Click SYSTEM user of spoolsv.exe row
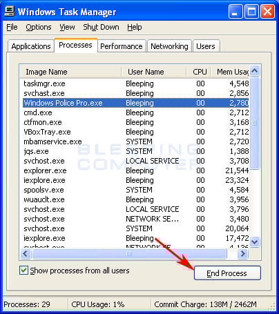Screen dimensions: 279x314 [139, 190]
